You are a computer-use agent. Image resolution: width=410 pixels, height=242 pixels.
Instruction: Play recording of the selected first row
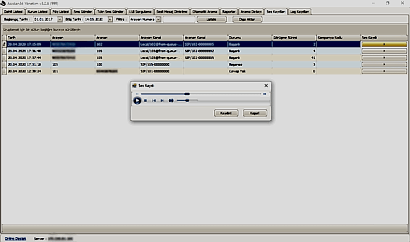pyautogui.click(x=384, y=44)
